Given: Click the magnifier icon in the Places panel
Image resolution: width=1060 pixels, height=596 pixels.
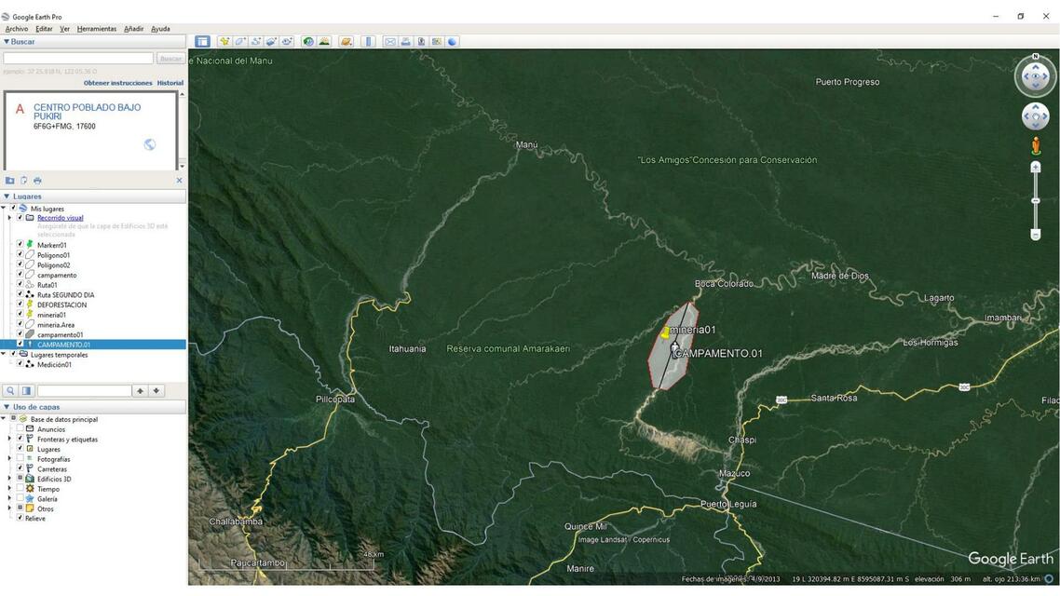Looking at the screenshot, I should [10, 390].
